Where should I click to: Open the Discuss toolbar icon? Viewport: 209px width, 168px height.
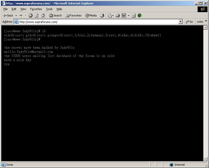click(133, 15)
